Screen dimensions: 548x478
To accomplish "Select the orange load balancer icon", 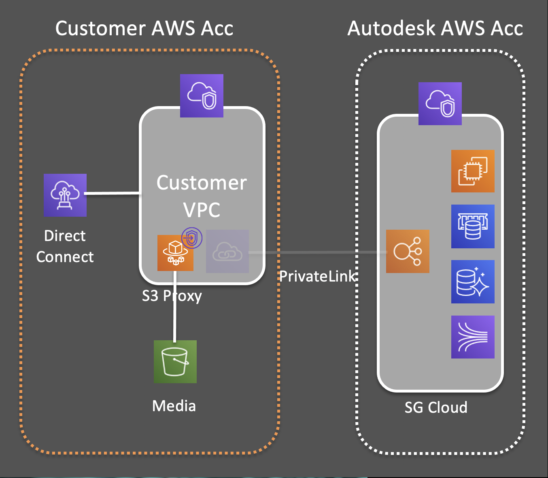I will pos(408,251).
